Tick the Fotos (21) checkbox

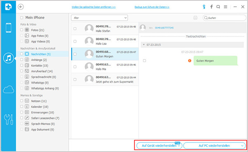[x=21, y=30]
